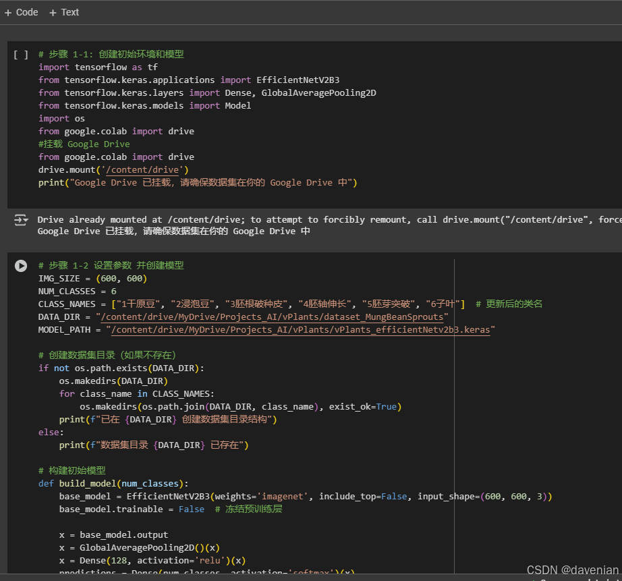Click the print statement 'Google Drive 已挂载' code line

[198, 183]
